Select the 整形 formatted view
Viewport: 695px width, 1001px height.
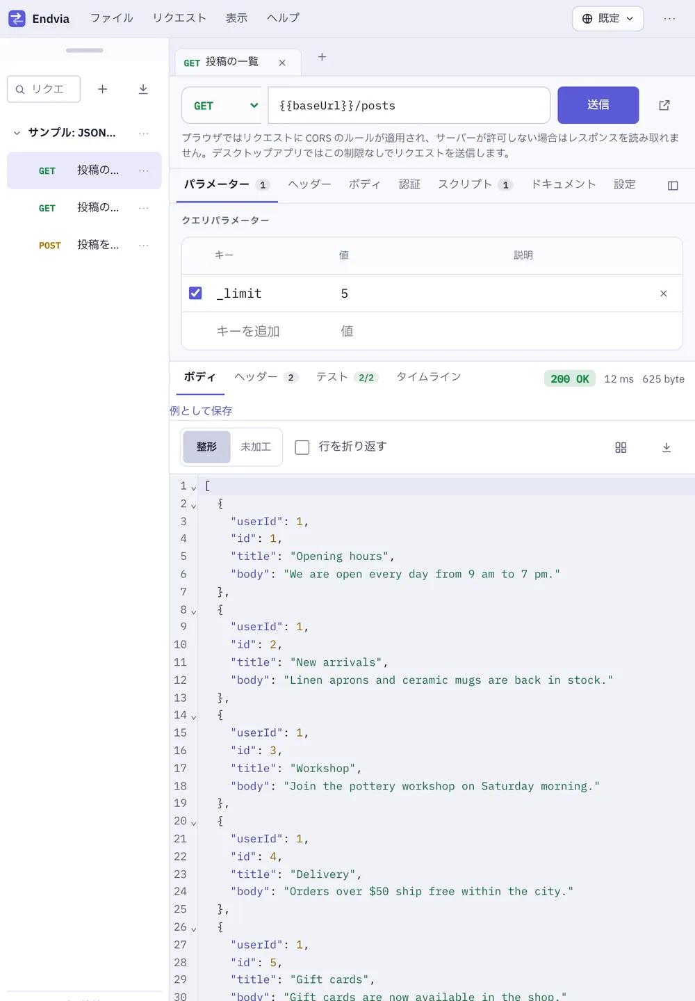(x=206, y=447)
